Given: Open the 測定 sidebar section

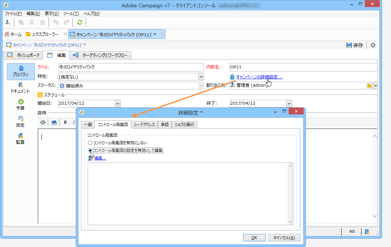Looking at the screenshot, I should (x=21, y=122).
